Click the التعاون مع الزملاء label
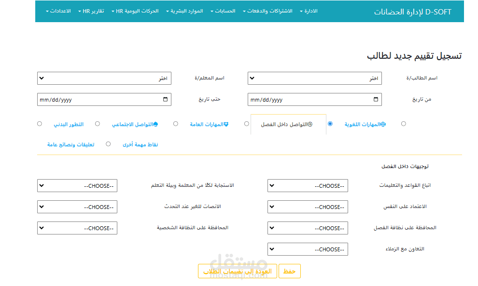The image size is (478, 286). pyautogui.click(x=405, y=249)
